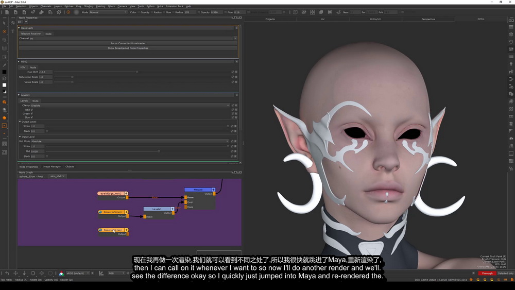Image resolution: width=515 pixels, height=290 pixels.
Task: Toggle the Flow pressure checkbox in toolbar
Action: click(x=164, y=12)
